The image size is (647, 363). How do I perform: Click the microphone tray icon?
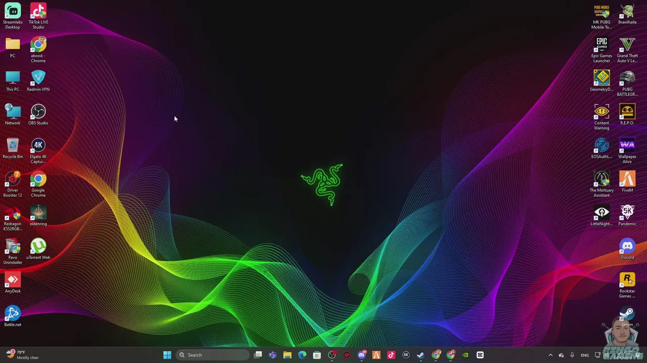(572, 355)
